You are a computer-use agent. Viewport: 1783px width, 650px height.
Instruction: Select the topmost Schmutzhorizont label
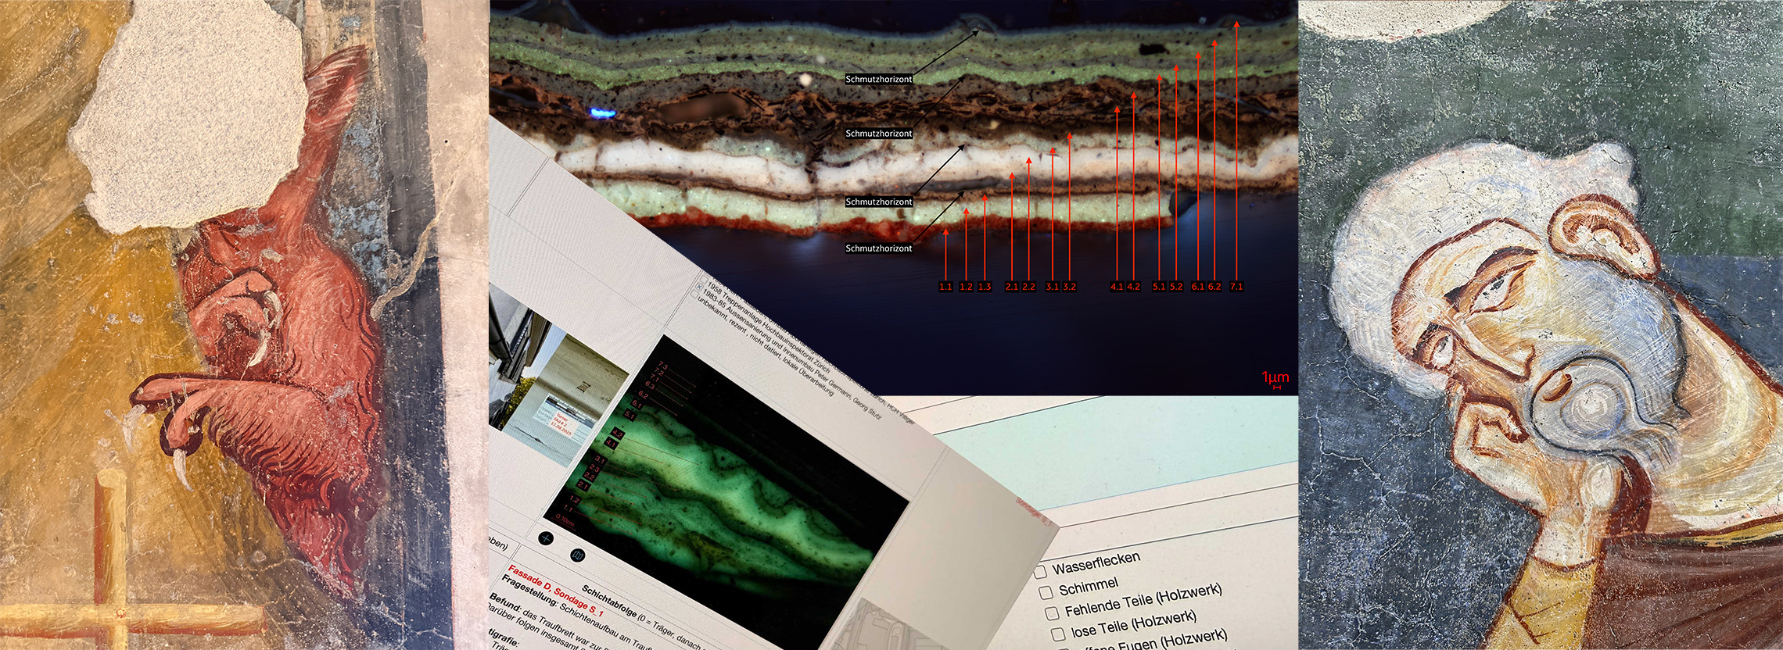tap(878, 79)
